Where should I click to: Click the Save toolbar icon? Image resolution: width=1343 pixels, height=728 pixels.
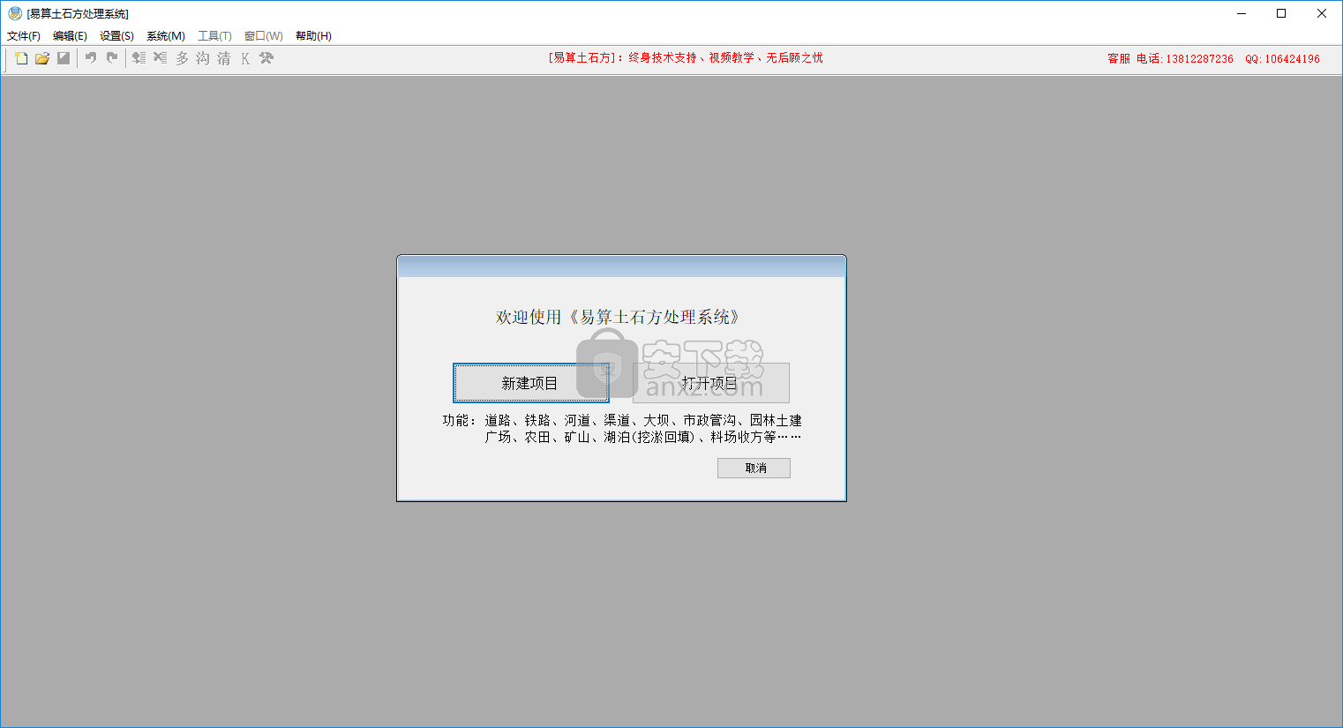(63, 58)
